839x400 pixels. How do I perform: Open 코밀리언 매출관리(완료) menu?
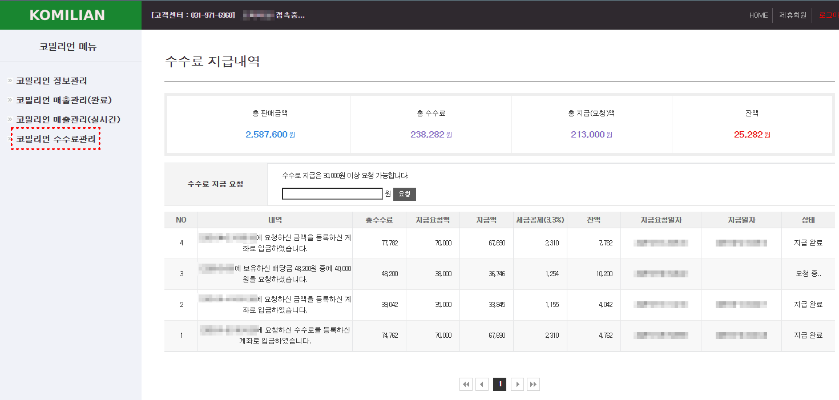click(63, 100)
